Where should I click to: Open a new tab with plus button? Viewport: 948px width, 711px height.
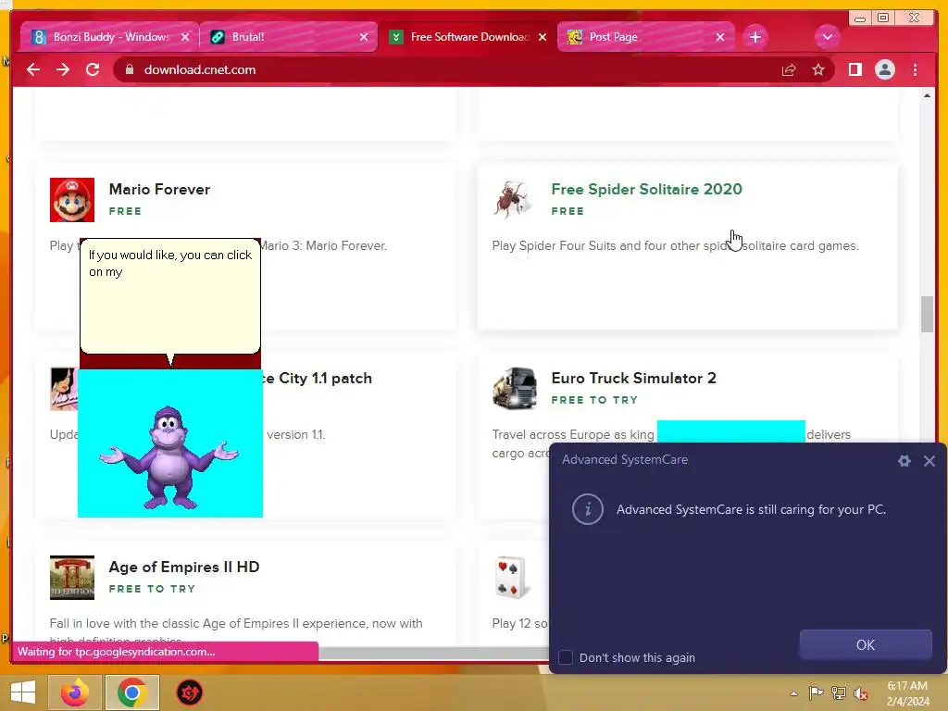[755, 37]
